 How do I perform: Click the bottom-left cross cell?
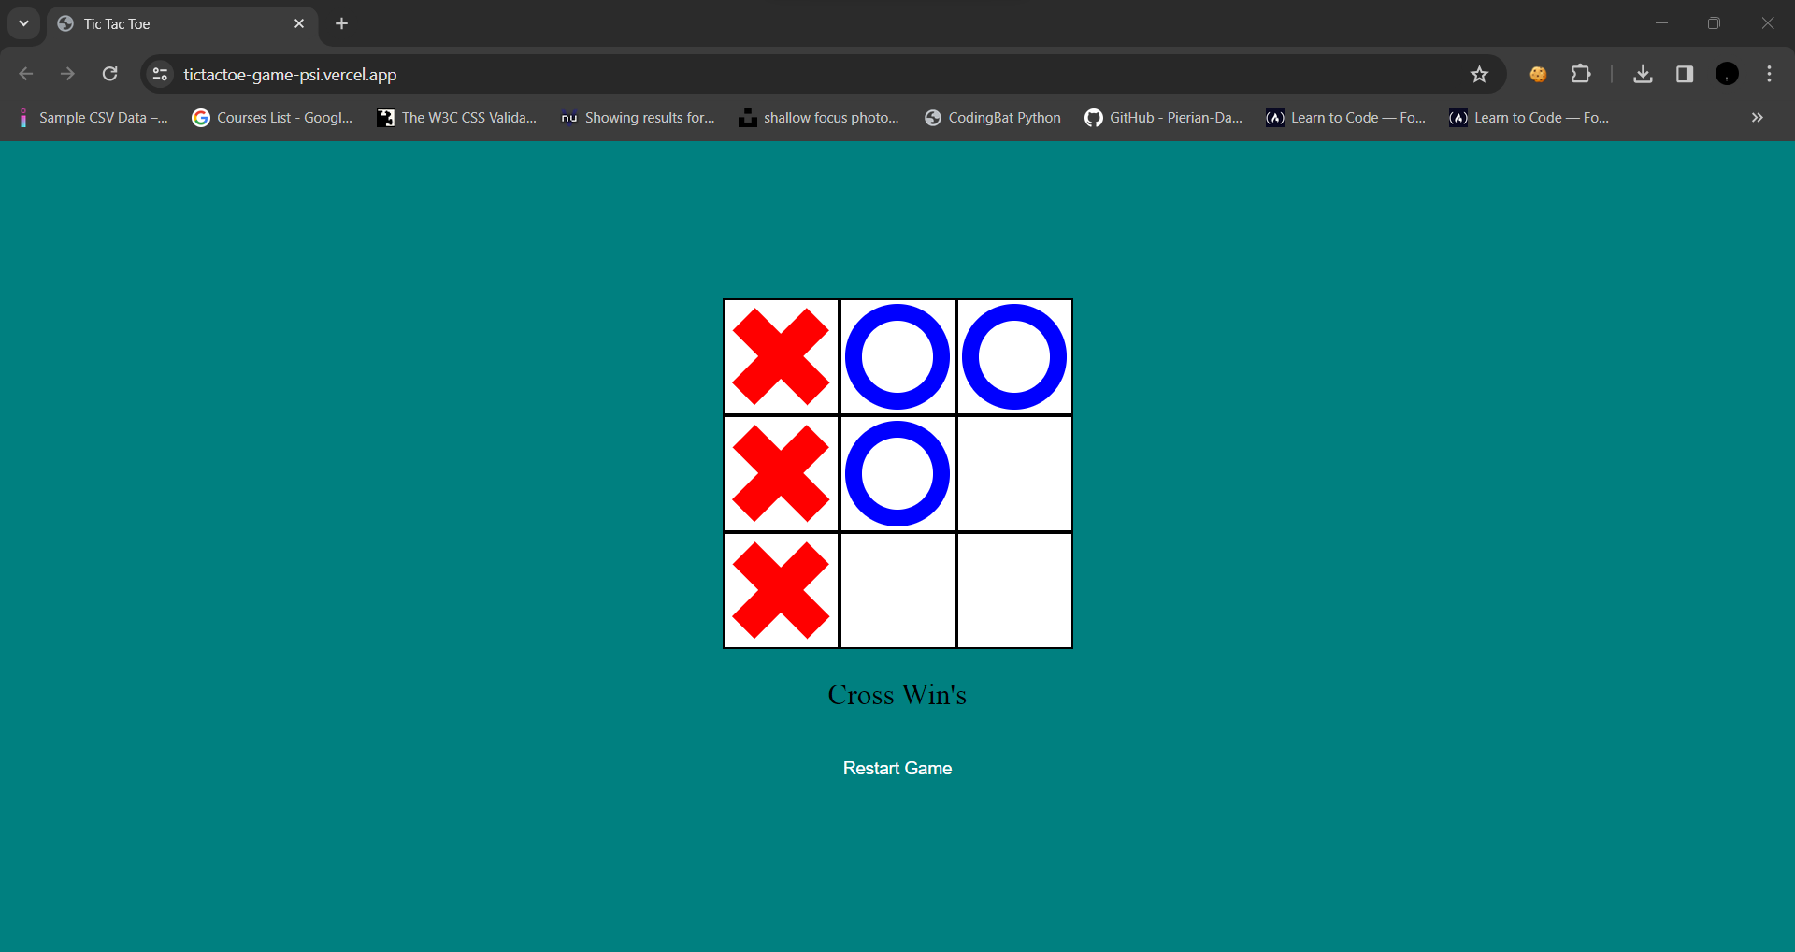pyautogui.click(x=781, y=590)
